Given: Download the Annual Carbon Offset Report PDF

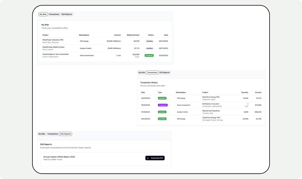Looking at the screenshot, I should [x=155, y=158].
